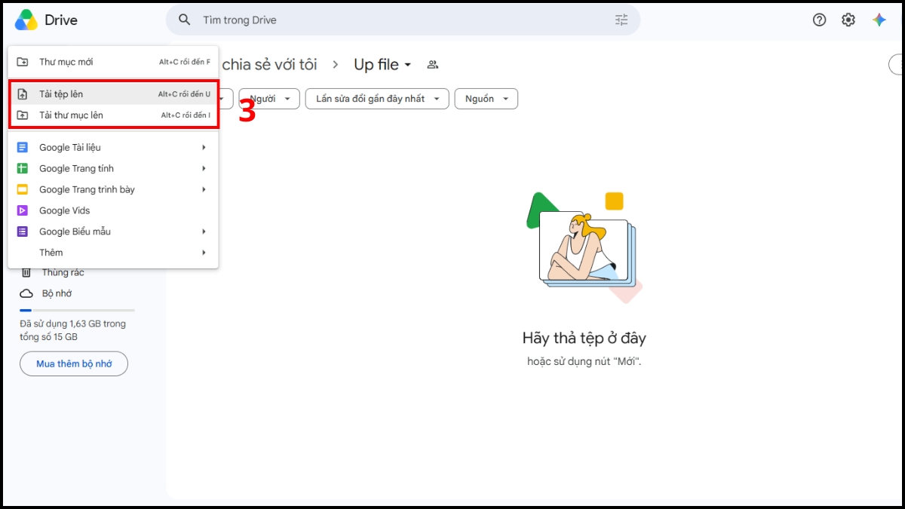Click the Gemini sparkle icon

point(879,20)
